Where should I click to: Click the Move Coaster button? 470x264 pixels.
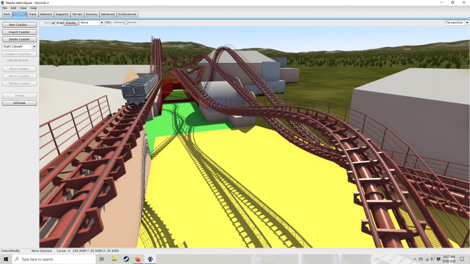[x=19, y=69]
